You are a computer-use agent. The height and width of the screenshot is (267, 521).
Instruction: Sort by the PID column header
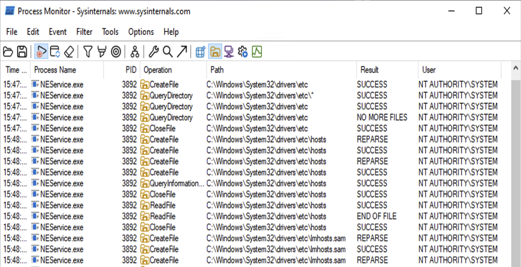click(x=122, y=69)
